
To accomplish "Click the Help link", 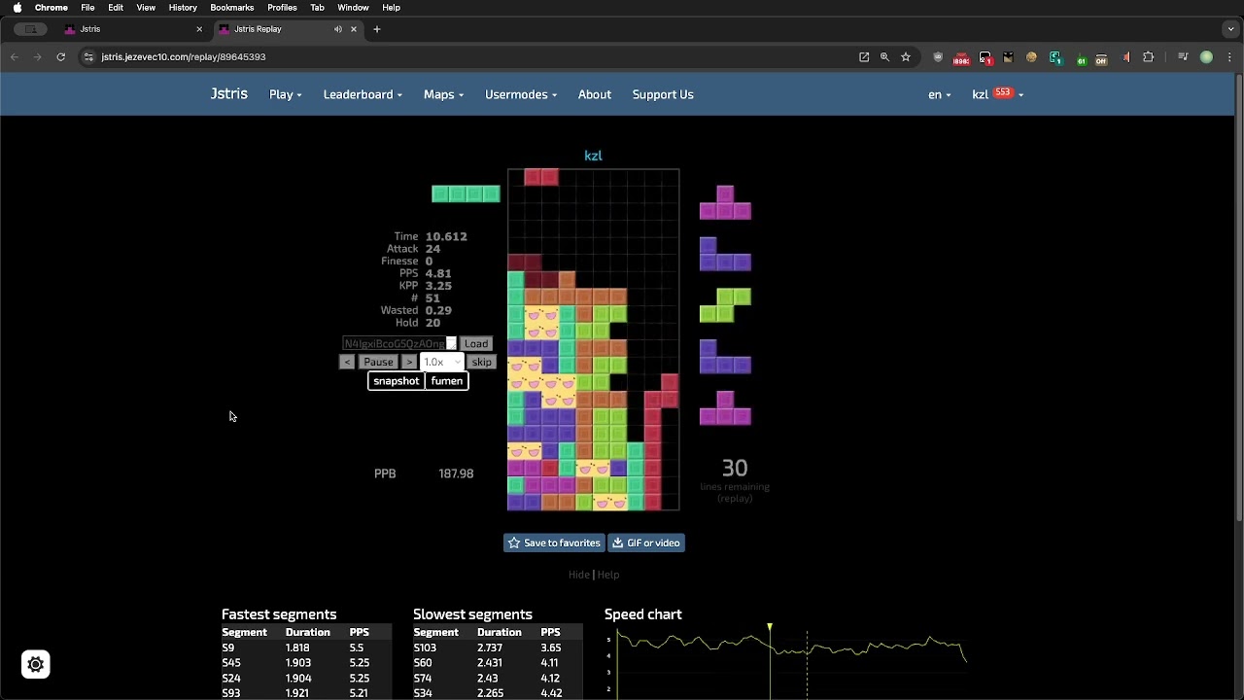I will coord(608,575).
